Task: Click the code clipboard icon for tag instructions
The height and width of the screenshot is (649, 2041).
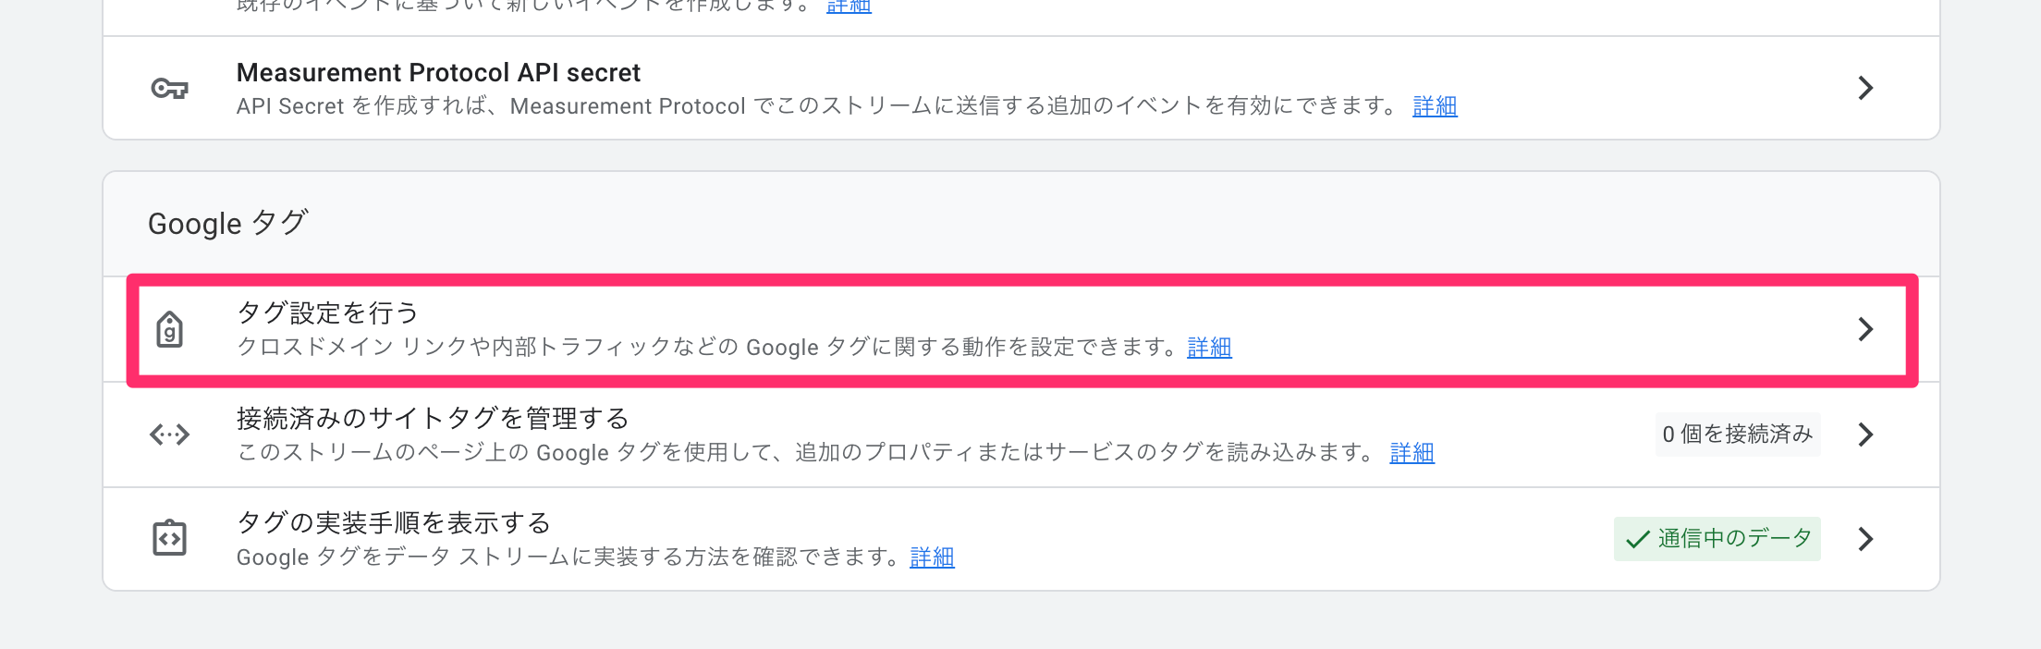Action: point(170,538)
